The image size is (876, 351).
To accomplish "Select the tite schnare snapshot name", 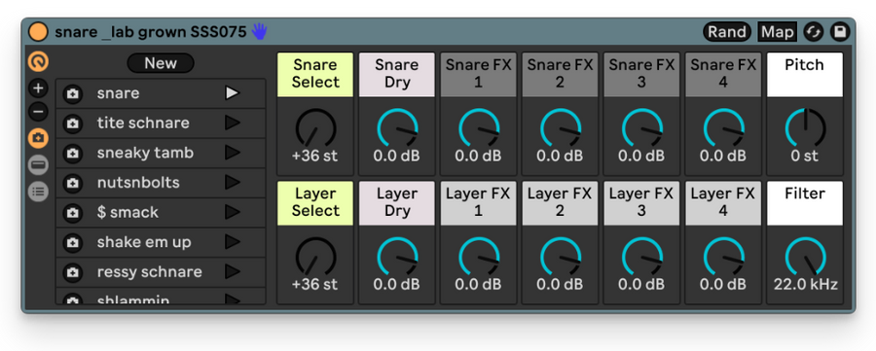I will coord(143,123).
